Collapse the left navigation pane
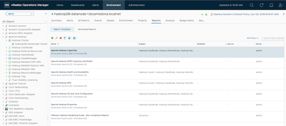 pyautogui.click(x=46, y=14)
